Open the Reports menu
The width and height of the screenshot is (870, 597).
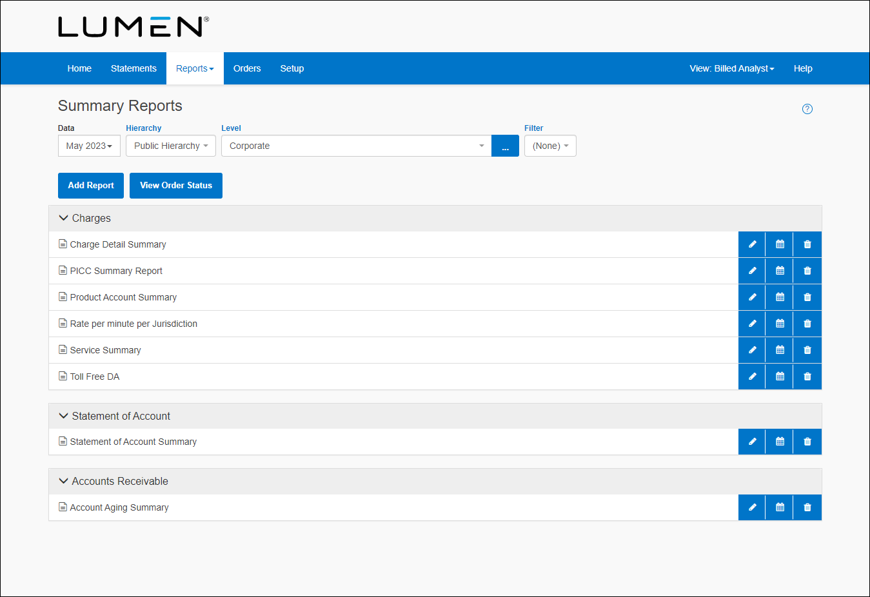click(x=195, y=68)
